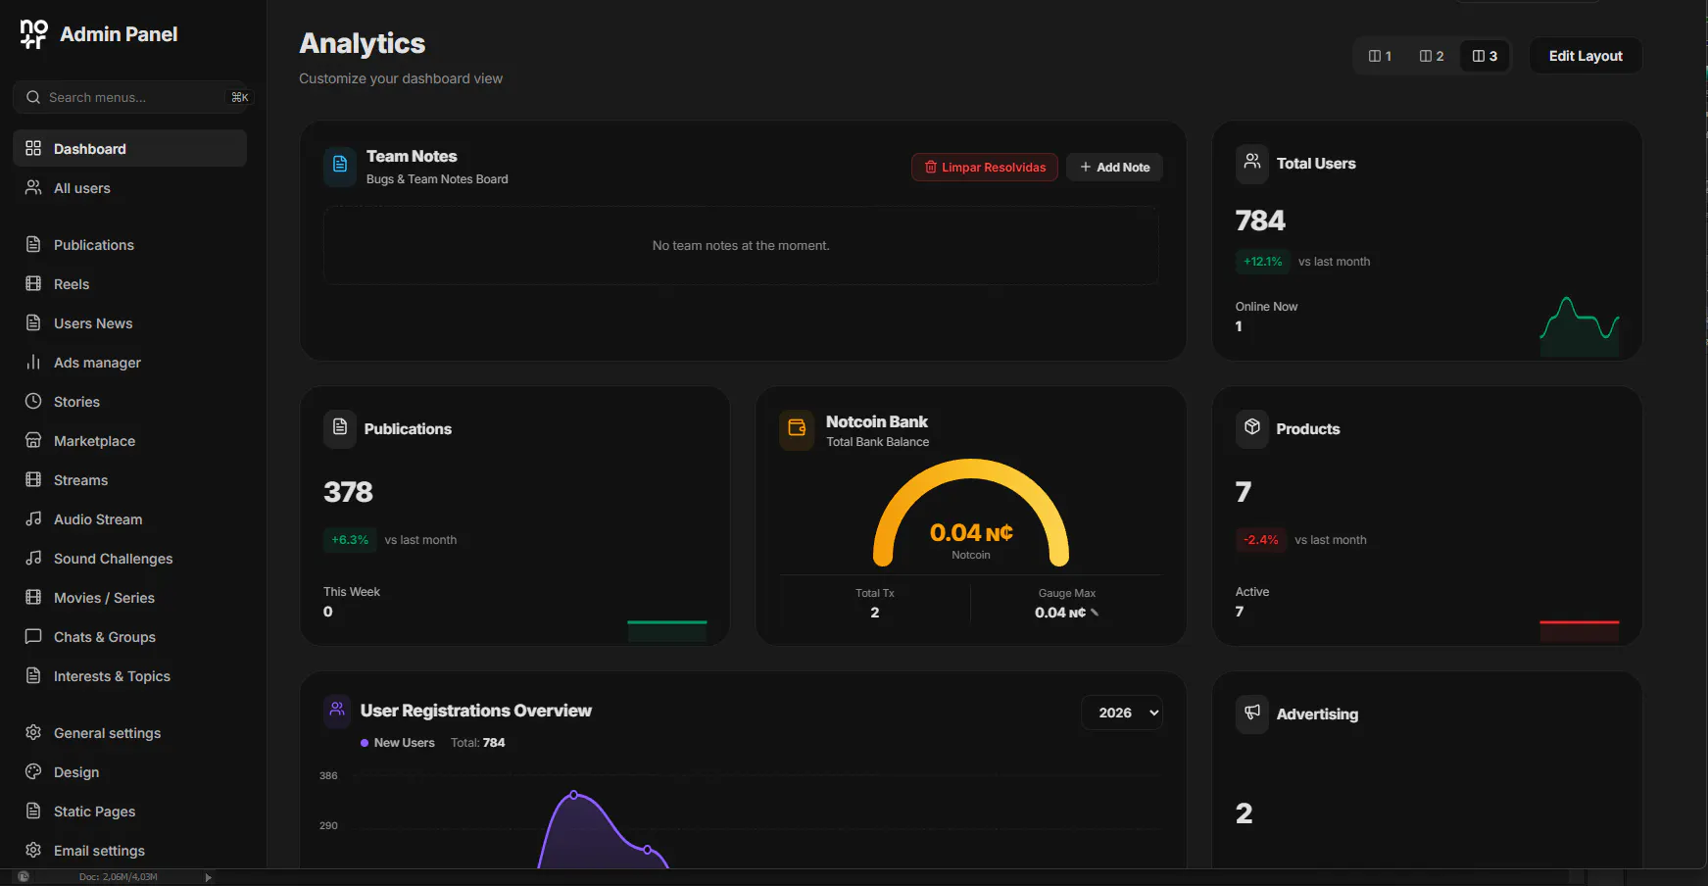1708x886 pixels.
Task: Click the 'No team notes at the moment.' message
Action: click(741, 246)
